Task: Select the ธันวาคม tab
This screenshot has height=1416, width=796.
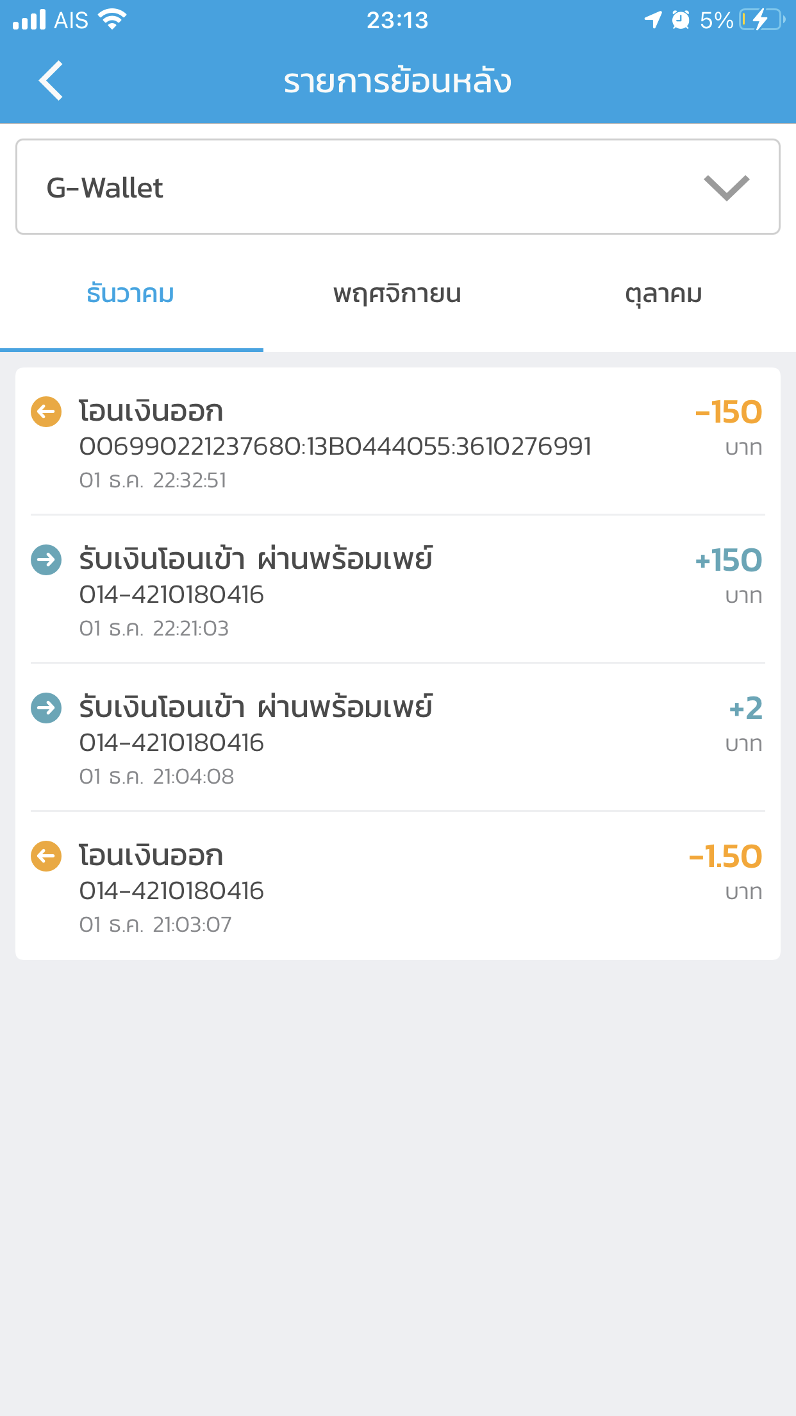Action: point(131,294)
